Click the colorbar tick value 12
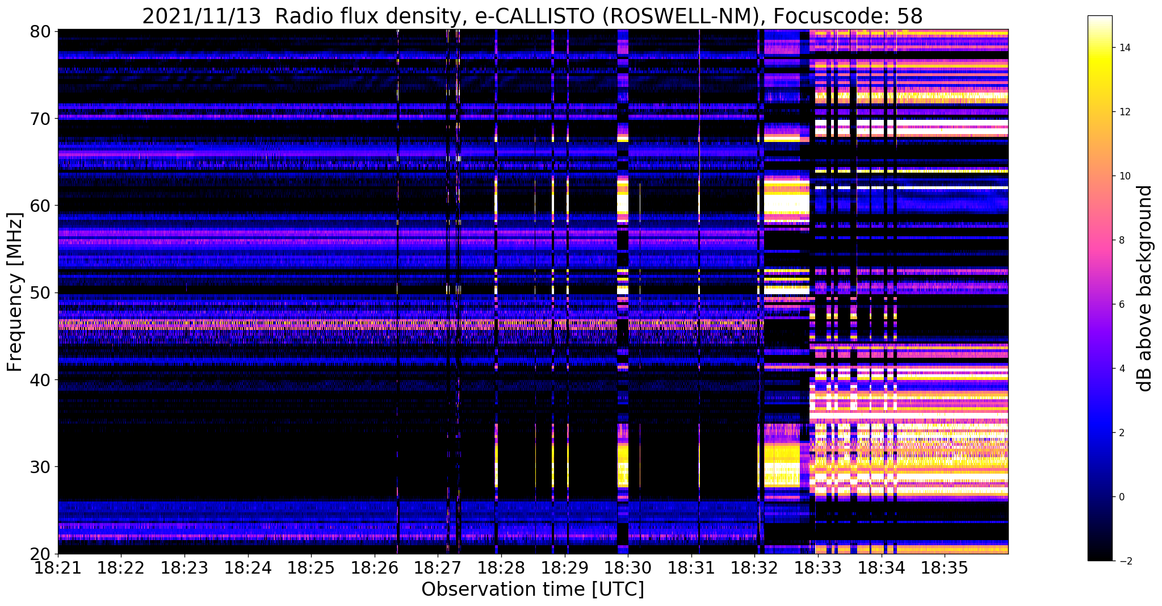This screenshot has width=1162, height=606. point(1124,112)
